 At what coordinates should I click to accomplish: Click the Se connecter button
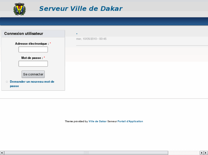coord(33,74)
